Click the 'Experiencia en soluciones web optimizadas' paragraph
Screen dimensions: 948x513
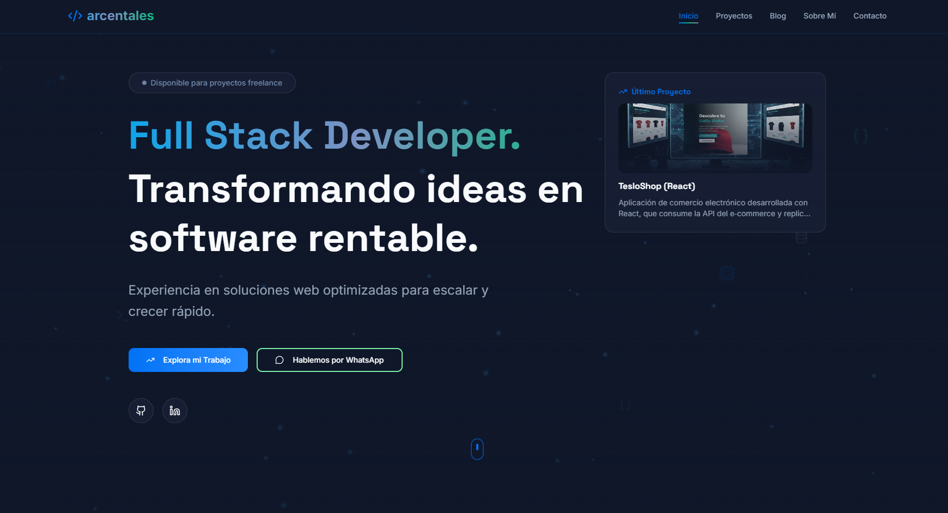pyautogui.click(x=308, y=301)
